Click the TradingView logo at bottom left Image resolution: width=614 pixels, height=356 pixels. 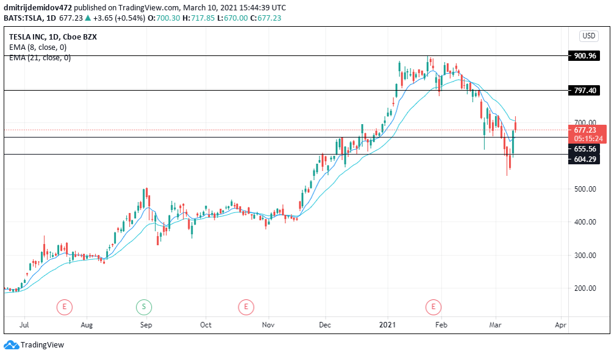tap(34, 344)
